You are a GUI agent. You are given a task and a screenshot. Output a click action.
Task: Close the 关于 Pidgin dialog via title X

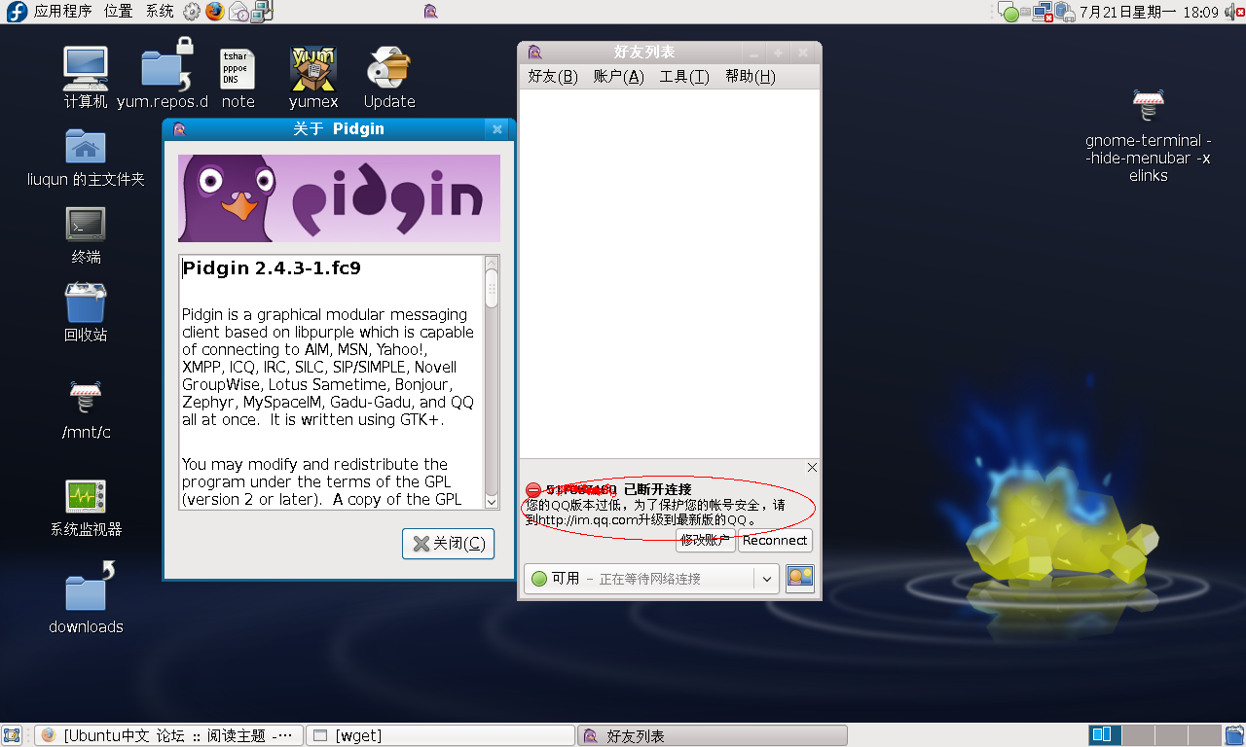point(497,128)
